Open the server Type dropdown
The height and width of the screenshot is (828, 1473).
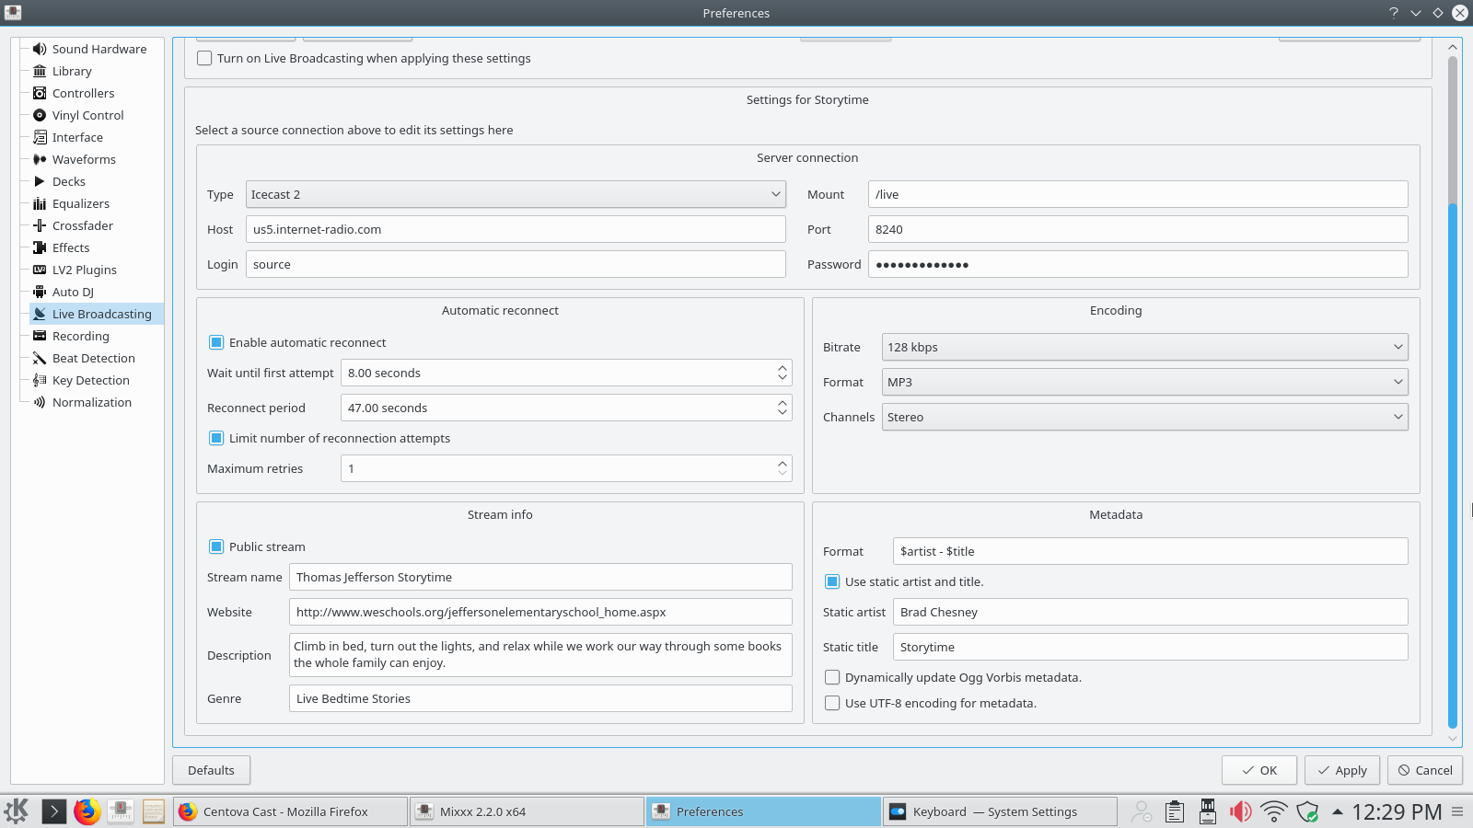(516, 194)
